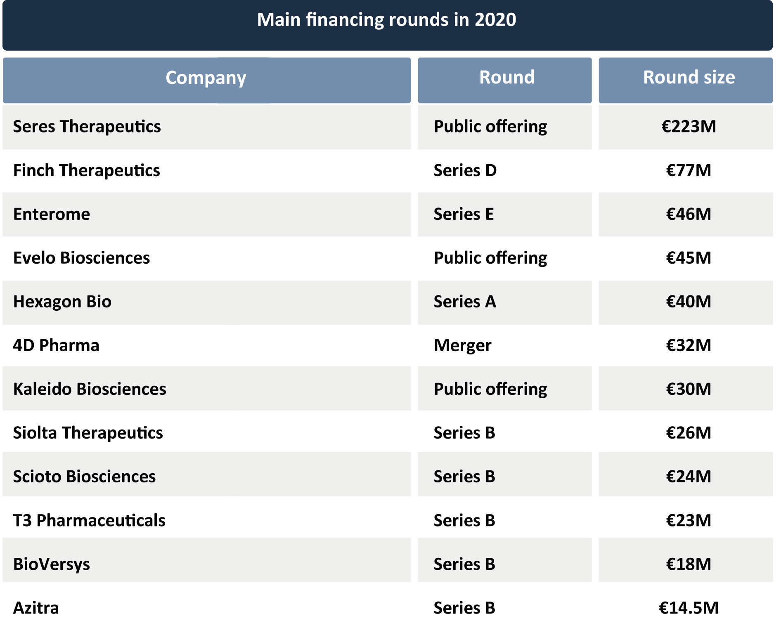This screenshot has height=635, width=781.
Task: Select Series B in Azitra row
Action: [x=464, y=608]
